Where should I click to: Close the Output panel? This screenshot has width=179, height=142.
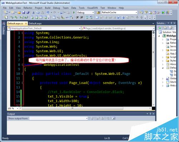[x=154, y=114]
